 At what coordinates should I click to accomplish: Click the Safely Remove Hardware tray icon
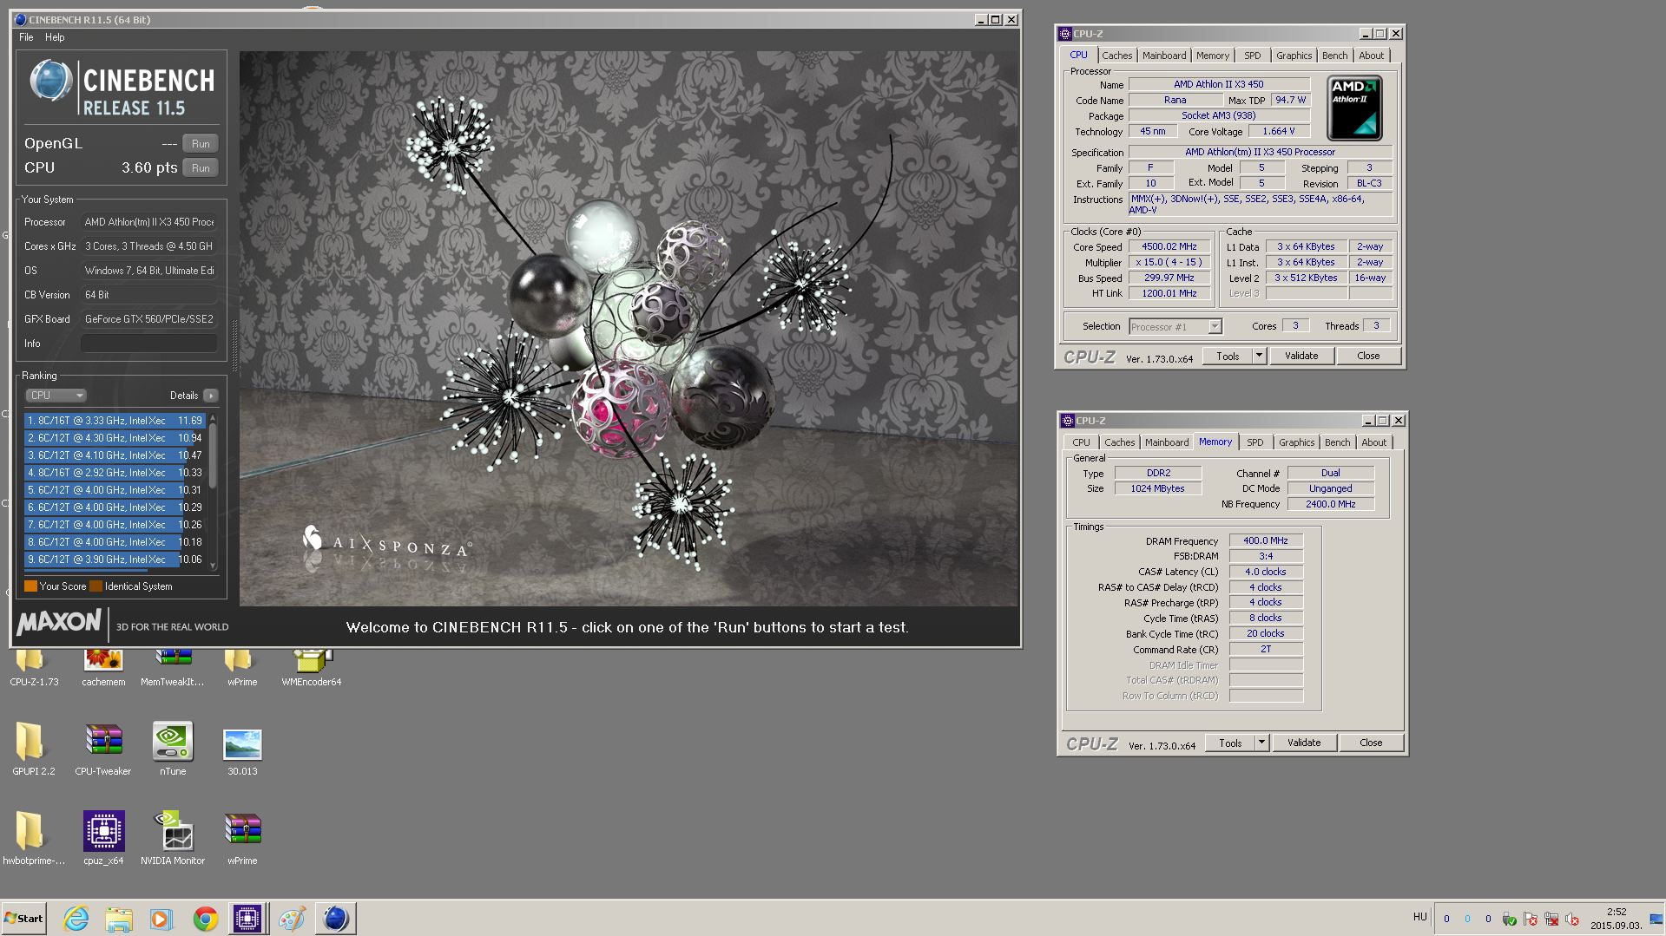click(x=1509, y=919)
